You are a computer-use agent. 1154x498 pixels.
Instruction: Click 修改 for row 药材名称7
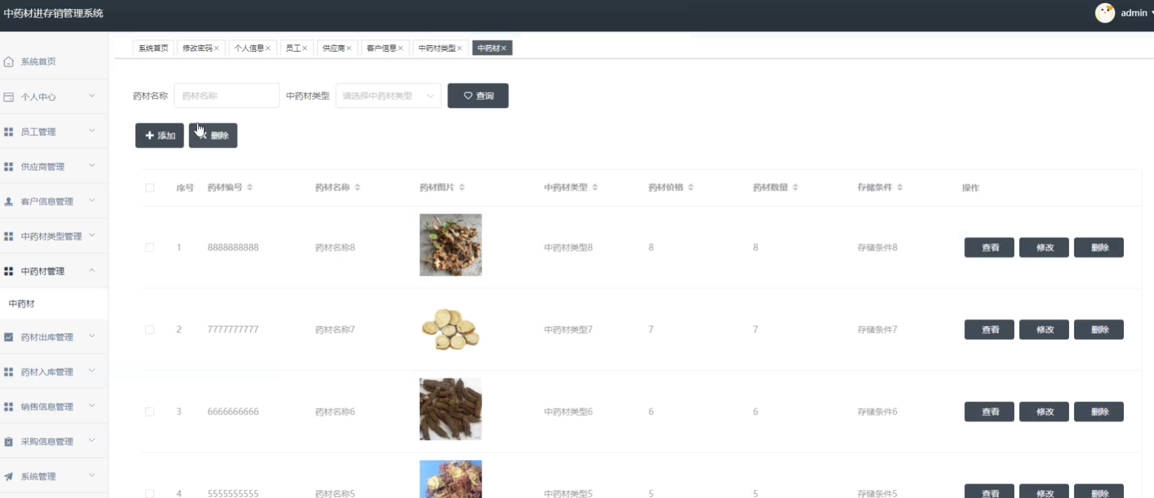[1044, 329]
